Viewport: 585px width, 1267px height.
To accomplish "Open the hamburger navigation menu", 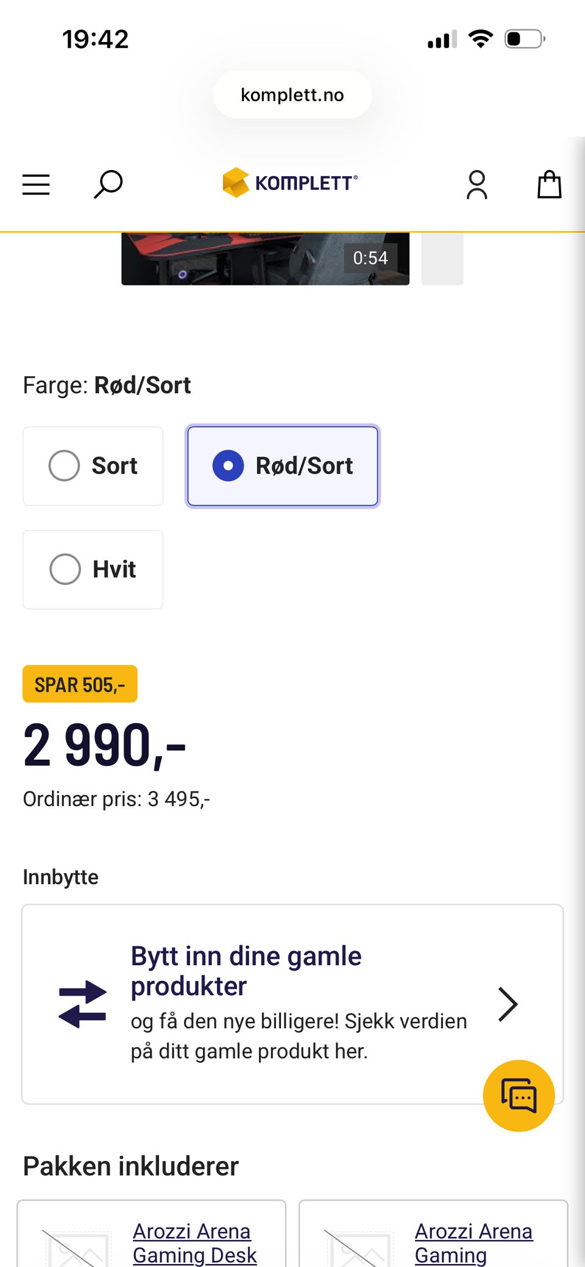I will tap(36, 184).
